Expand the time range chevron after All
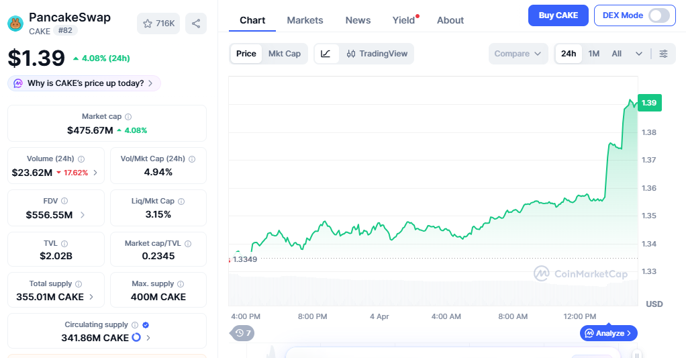The width and height of the screenshot is (686, 358). tap(639, 54)
